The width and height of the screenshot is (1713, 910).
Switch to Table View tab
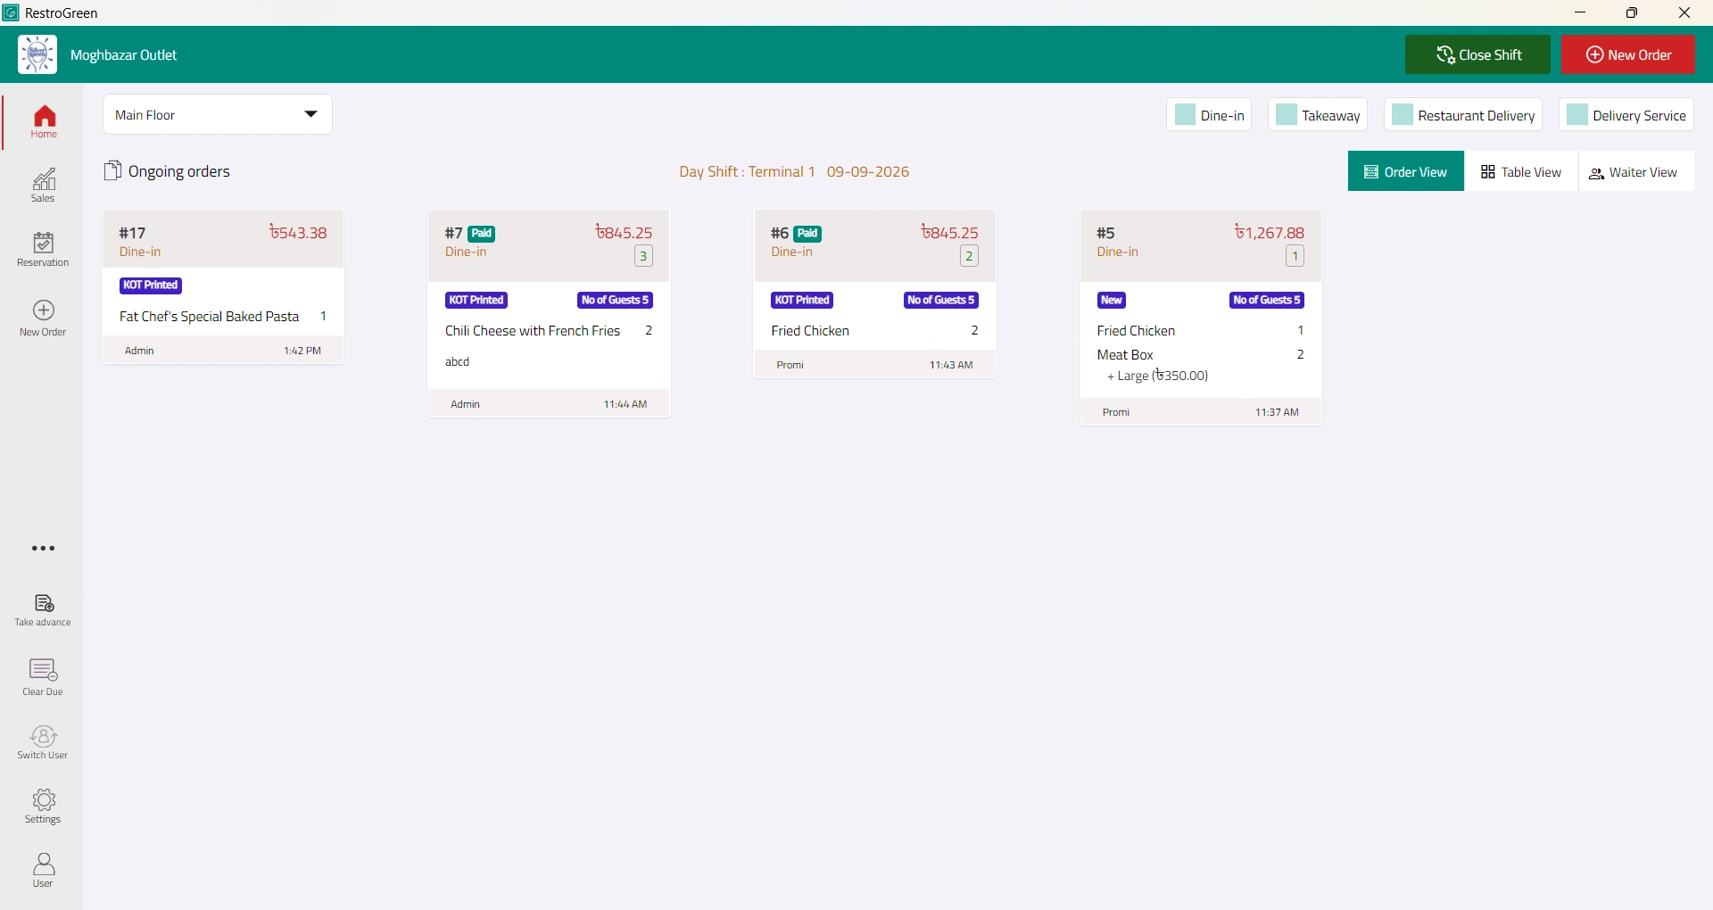pyautogui.click(x=1521, y=171)
